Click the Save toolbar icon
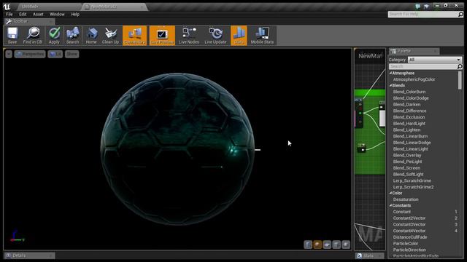 pos(12,36)
